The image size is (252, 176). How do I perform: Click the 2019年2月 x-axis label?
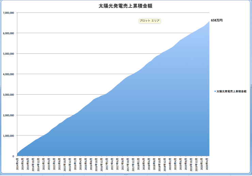[170, 164]
